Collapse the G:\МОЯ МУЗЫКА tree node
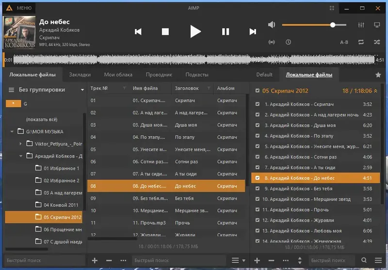The image size is (388, 270). click(12, 131)
